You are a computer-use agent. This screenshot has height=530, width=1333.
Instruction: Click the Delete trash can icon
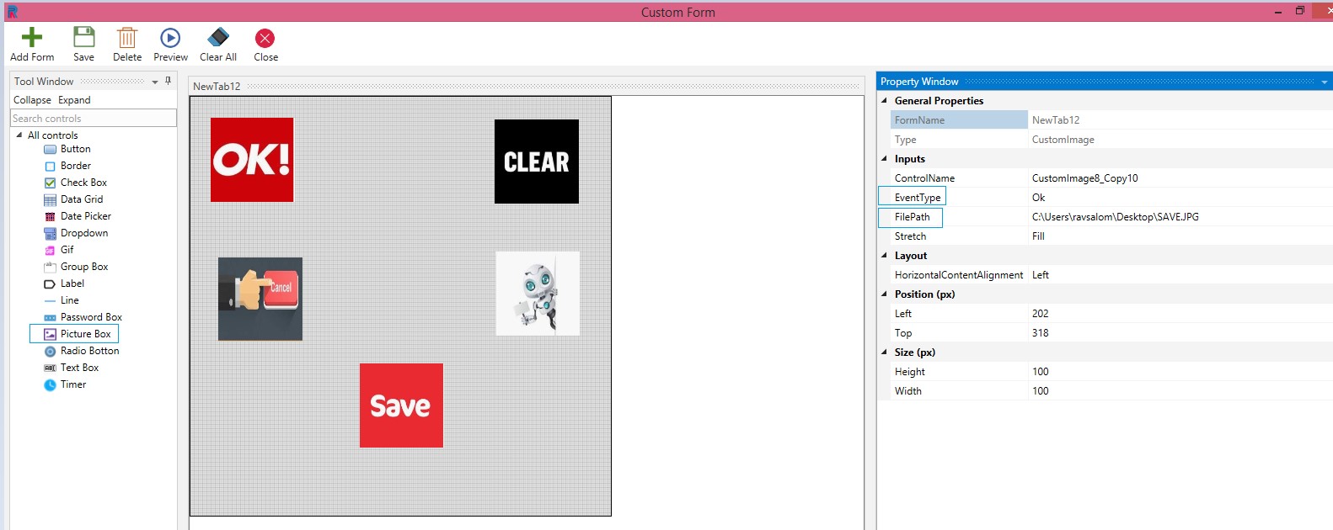(x=127, y=37)
